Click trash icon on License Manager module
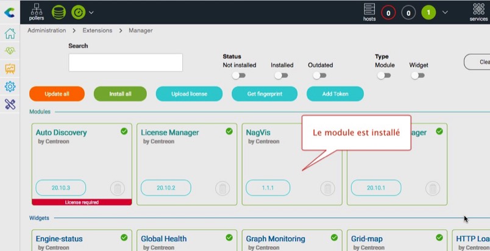 click(x=223, y=188)
